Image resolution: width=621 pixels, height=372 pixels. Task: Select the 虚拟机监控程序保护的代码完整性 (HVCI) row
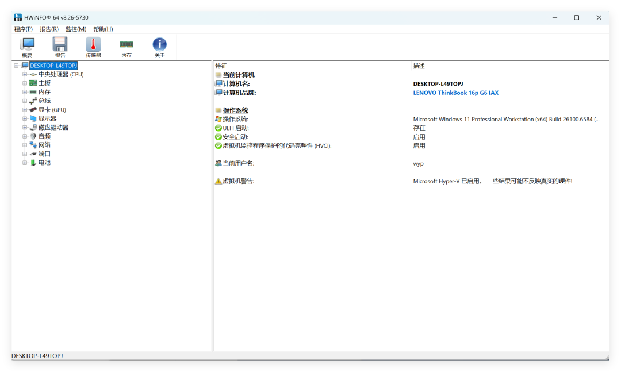click(408, 146)
